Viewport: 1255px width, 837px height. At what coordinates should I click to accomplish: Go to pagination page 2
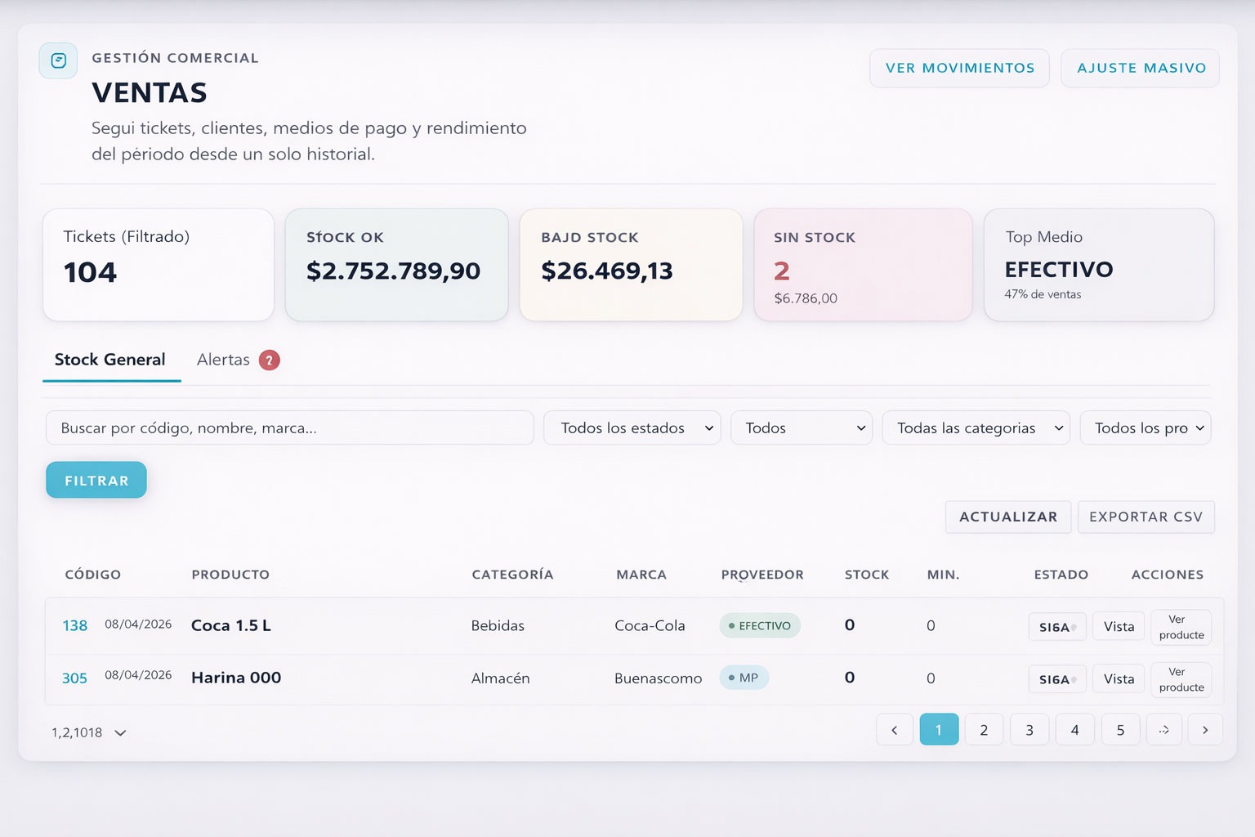click(984, 730)
